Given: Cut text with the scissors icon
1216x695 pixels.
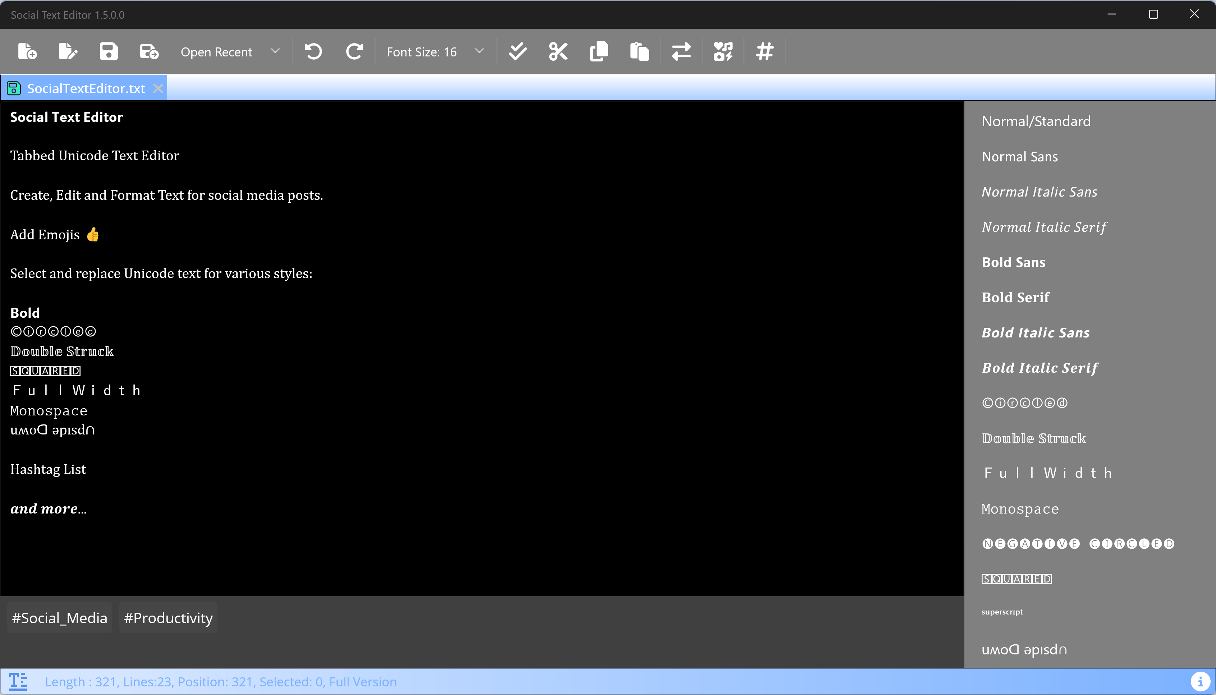Looking at the screenshot, I should [x=557, y=51].
